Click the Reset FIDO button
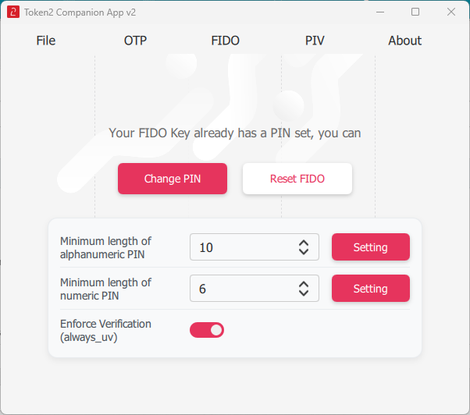The width and height of the screenshot is (470, 415). pyautogui.click(x=297, y=179)
